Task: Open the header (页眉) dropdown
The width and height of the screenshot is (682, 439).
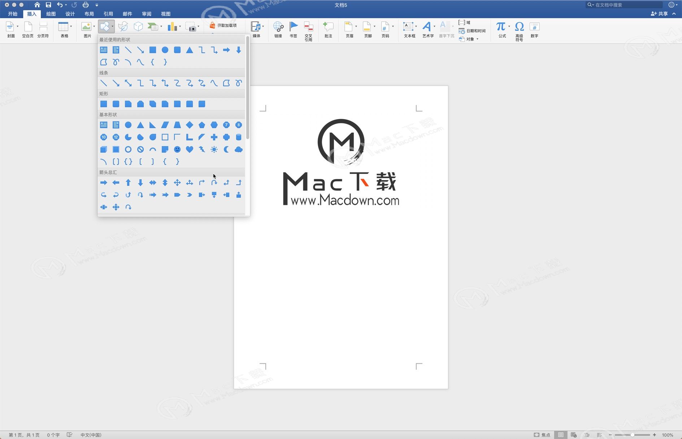Action: pos(356,26)
